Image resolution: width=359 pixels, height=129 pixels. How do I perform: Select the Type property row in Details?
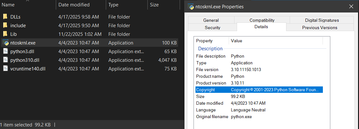259,63
